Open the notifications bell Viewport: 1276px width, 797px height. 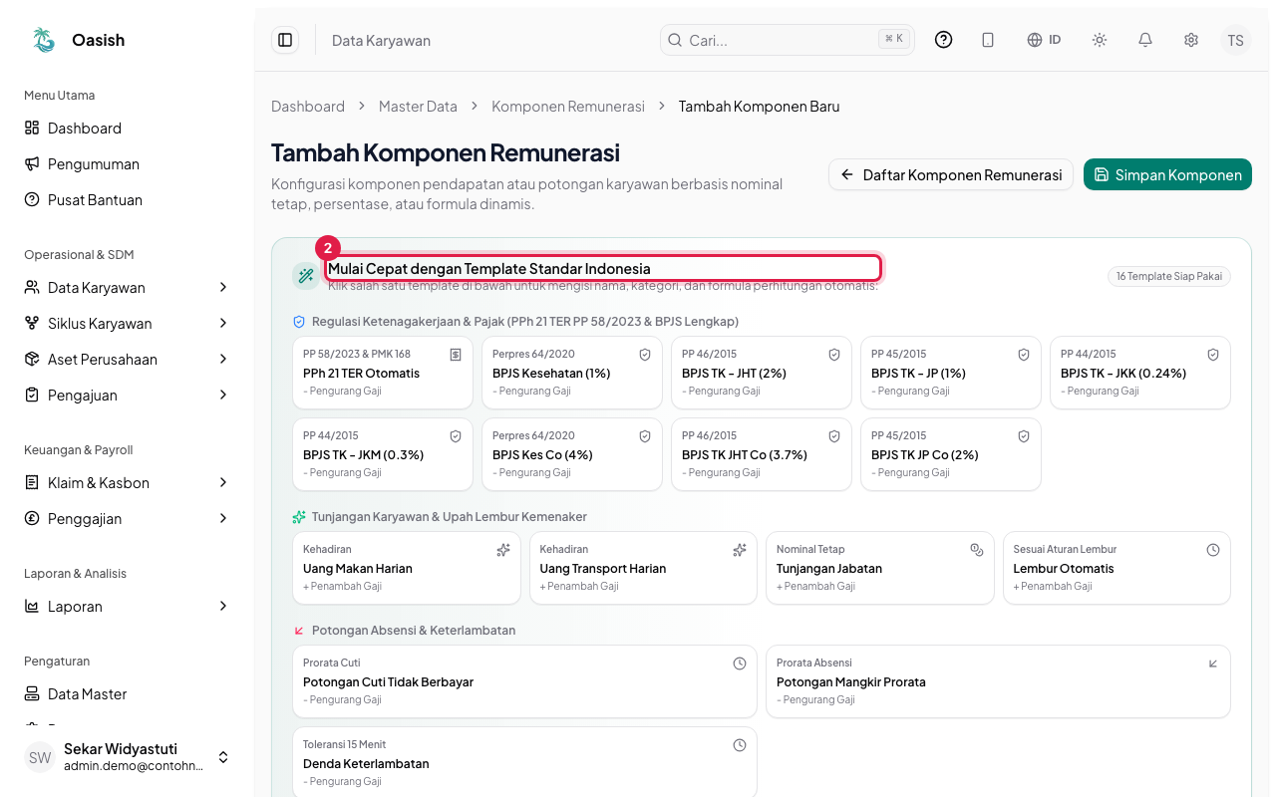1145,40
